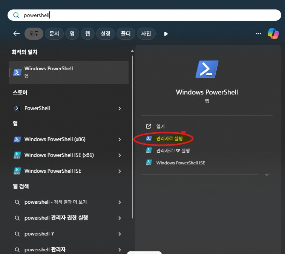285x254 pixels.
Task: Select the 사진 filter tab
Action: [146, 34]
